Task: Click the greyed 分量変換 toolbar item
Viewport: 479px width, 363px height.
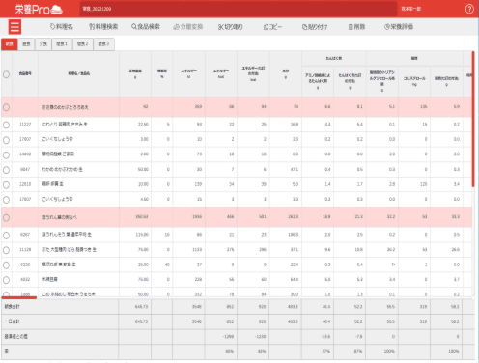Action: coord(188,27)
